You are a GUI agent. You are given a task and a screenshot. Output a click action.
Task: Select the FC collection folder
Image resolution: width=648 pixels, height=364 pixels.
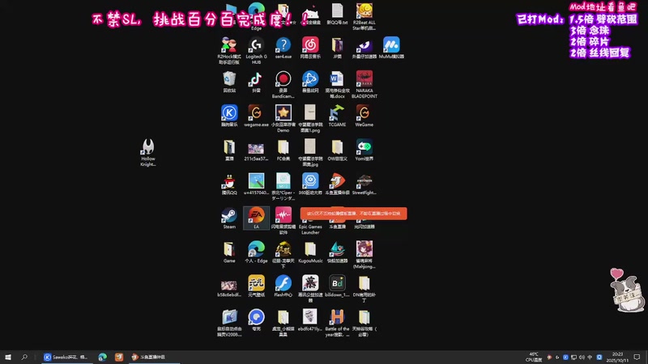pos(283,150)
